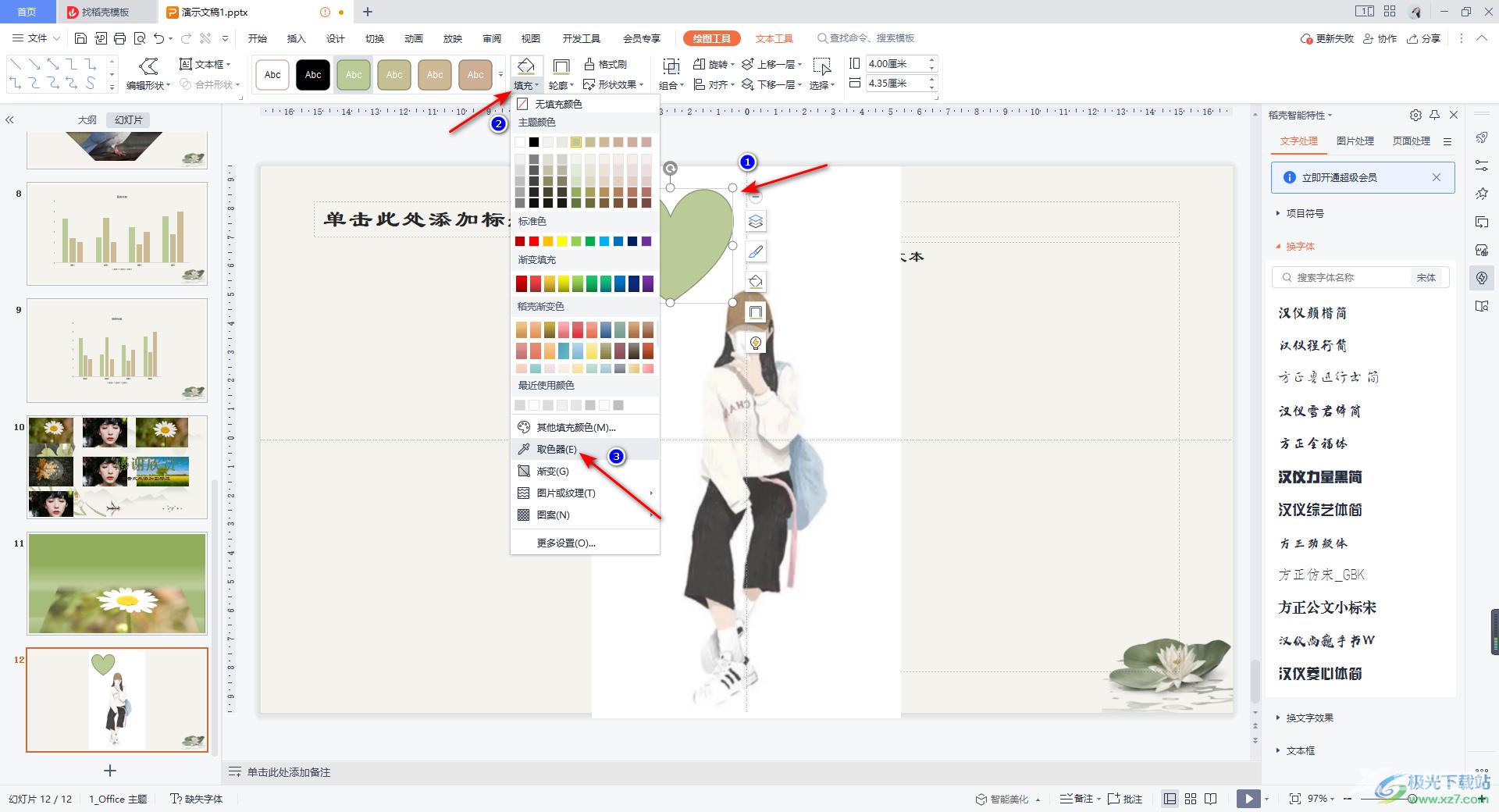
Task: Rotate the heart using rotation handle
Action: tap(670, 168)
